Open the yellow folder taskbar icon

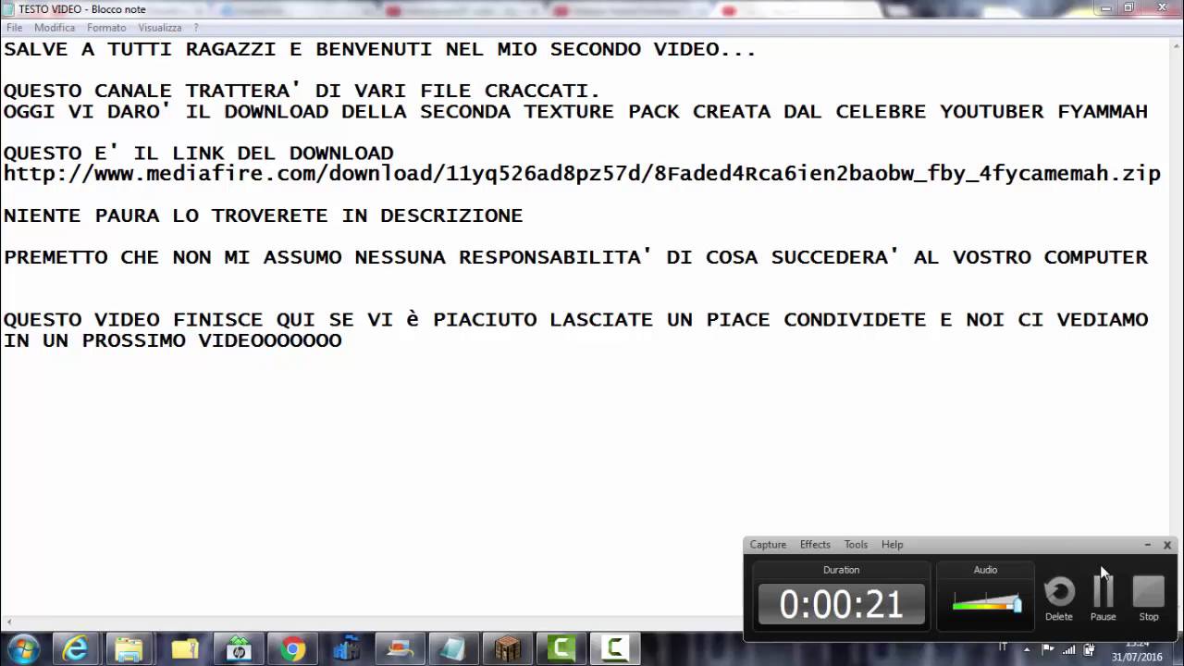(x=184, y=649)
